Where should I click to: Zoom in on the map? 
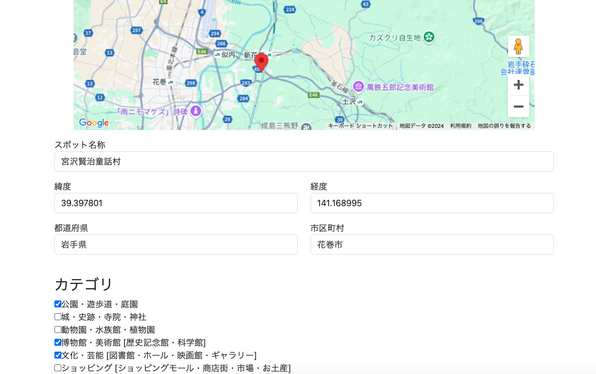click(519, 85)
